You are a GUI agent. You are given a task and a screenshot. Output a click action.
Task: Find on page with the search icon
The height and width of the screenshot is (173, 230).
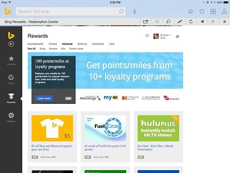pyautogui.click(x=168, y=22)
